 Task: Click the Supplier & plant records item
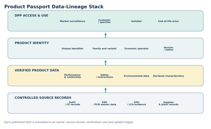point(168,103)
